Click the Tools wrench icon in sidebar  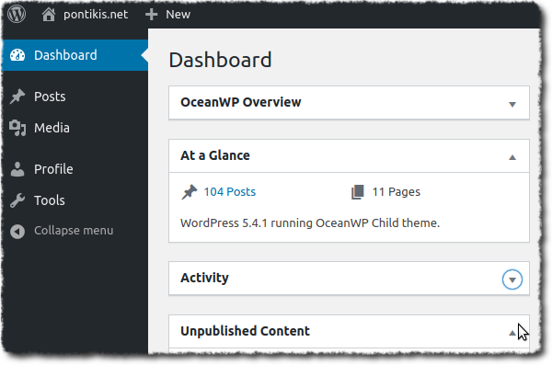(x=17, y=200)
